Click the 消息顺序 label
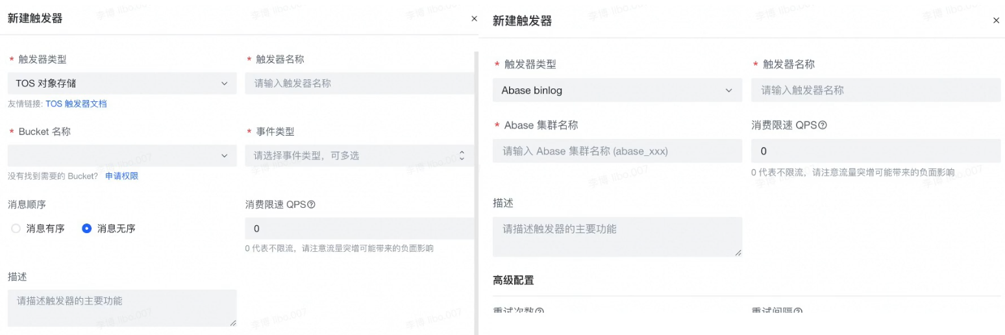This screenshot has width=1005, height=335. pyautogui.click(x=27, y=205)
